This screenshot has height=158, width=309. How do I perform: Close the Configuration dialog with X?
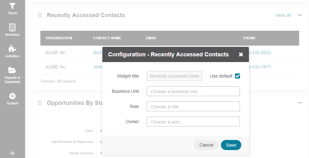tap(241, 54)
